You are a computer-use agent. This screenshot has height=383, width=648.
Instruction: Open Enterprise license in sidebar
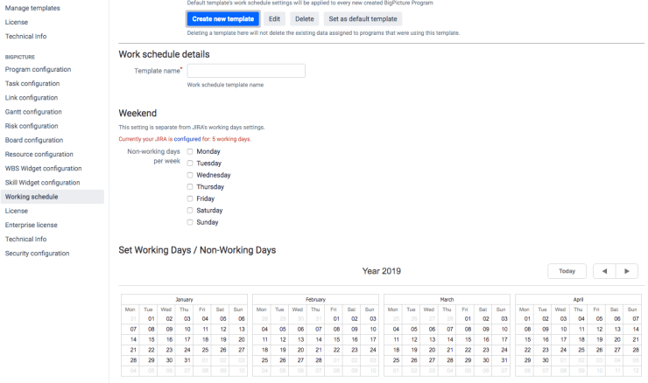click(31, 225)
